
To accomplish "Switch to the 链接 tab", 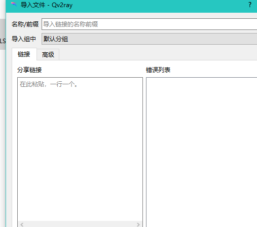I will click(24, 54).
